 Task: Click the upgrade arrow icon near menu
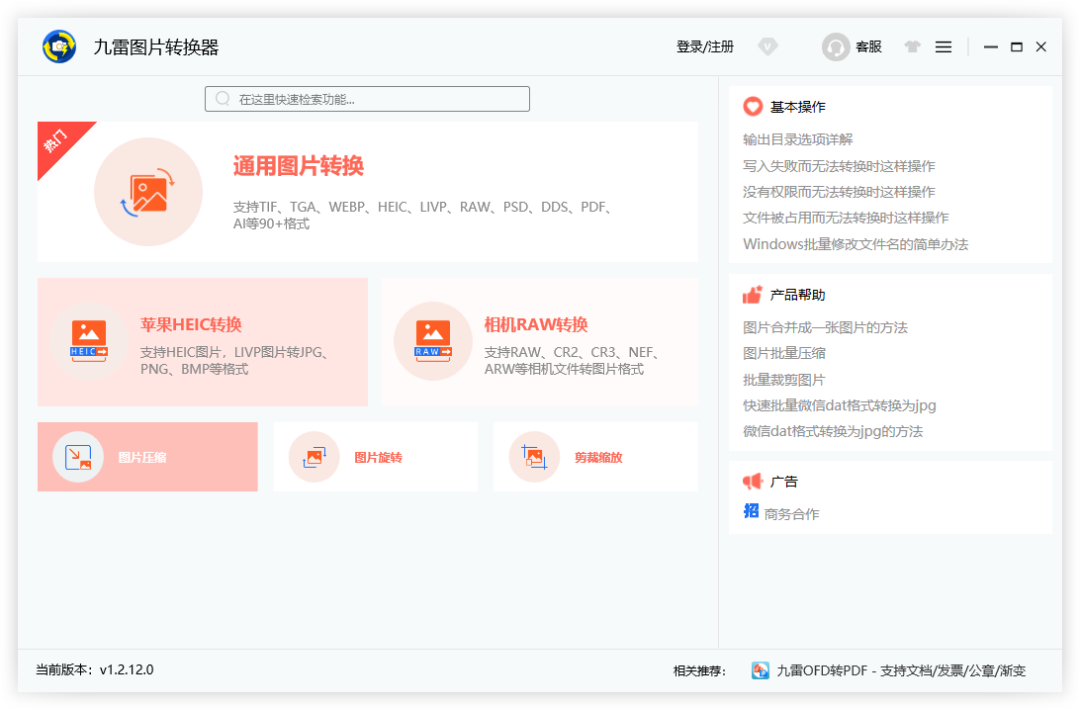(912, 46)
